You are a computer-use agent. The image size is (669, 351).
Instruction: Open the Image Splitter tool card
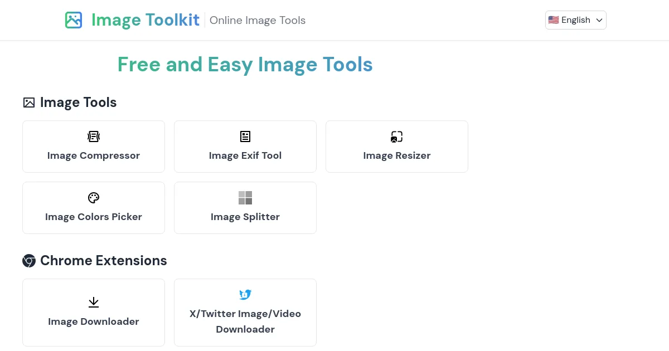pyautogui.click(x=245, y=207)
